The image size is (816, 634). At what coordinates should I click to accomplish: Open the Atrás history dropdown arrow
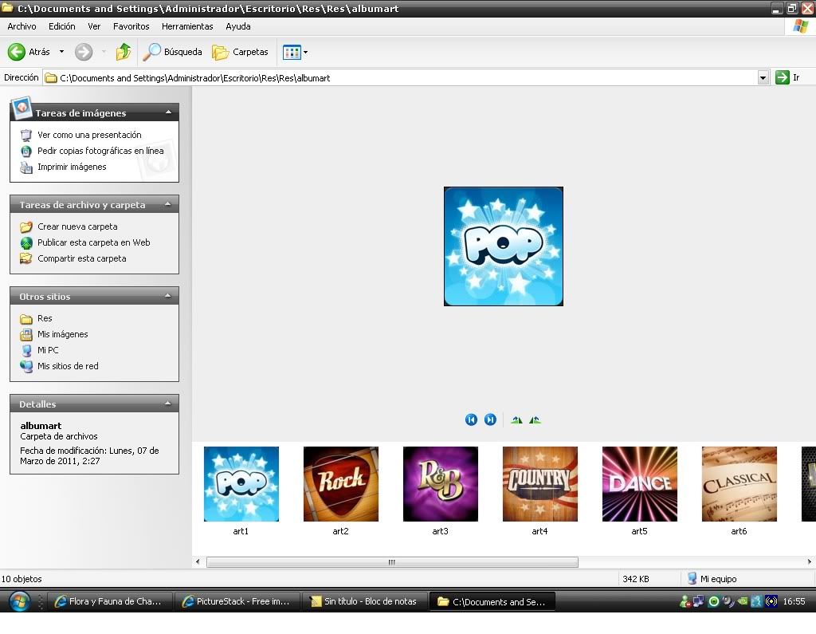tap(61, 52)
